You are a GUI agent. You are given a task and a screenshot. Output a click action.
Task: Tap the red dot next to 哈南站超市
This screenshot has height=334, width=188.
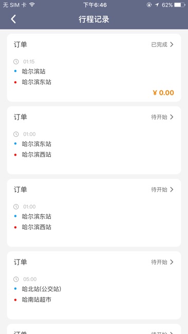point(15,300)
